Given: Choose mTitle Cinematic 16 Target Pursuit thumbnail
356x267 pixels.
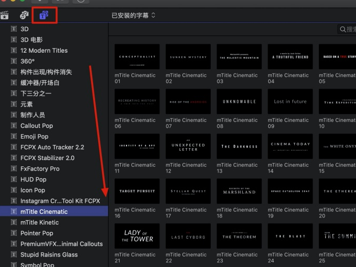Looking at the screenshot, I should 137,191.
